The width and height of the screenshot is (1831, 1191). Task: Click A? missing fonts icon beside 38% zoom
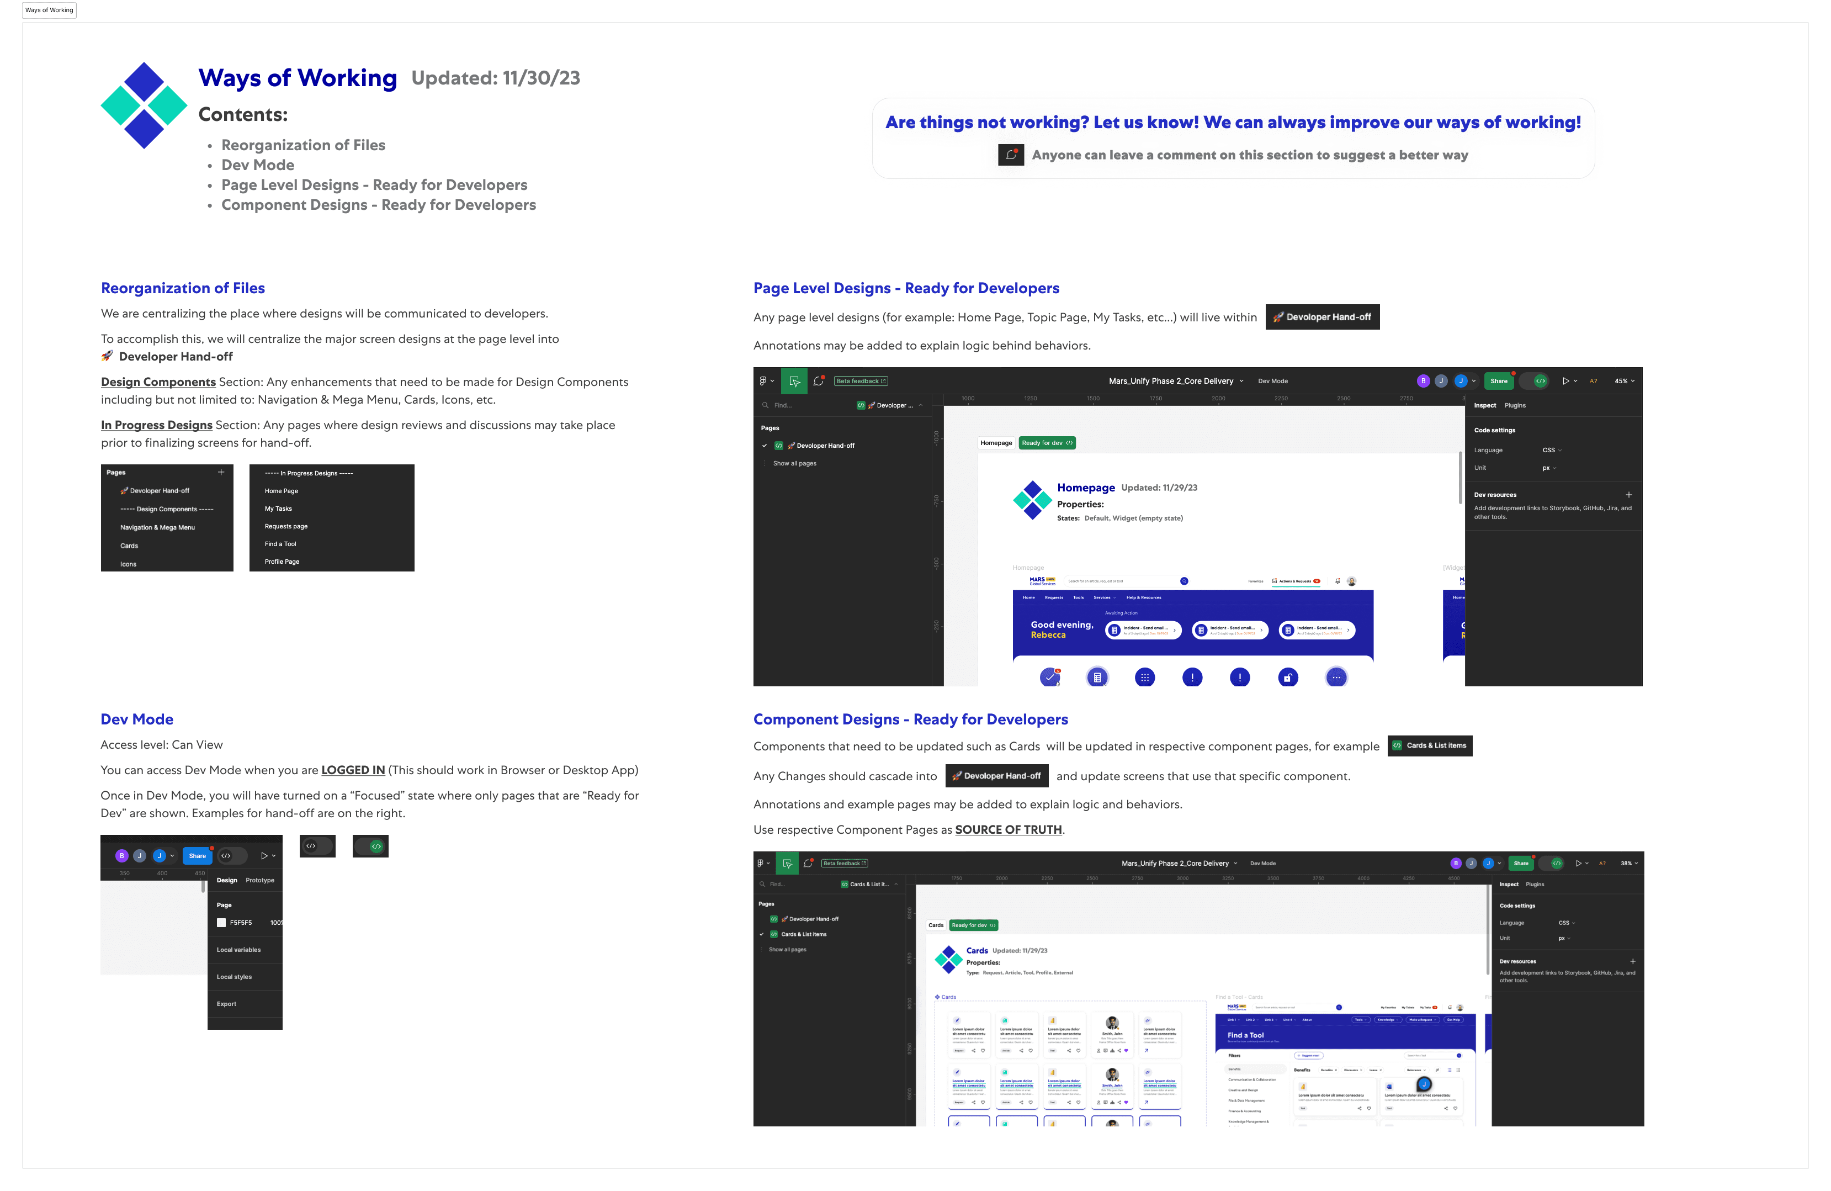[1602, 863]
